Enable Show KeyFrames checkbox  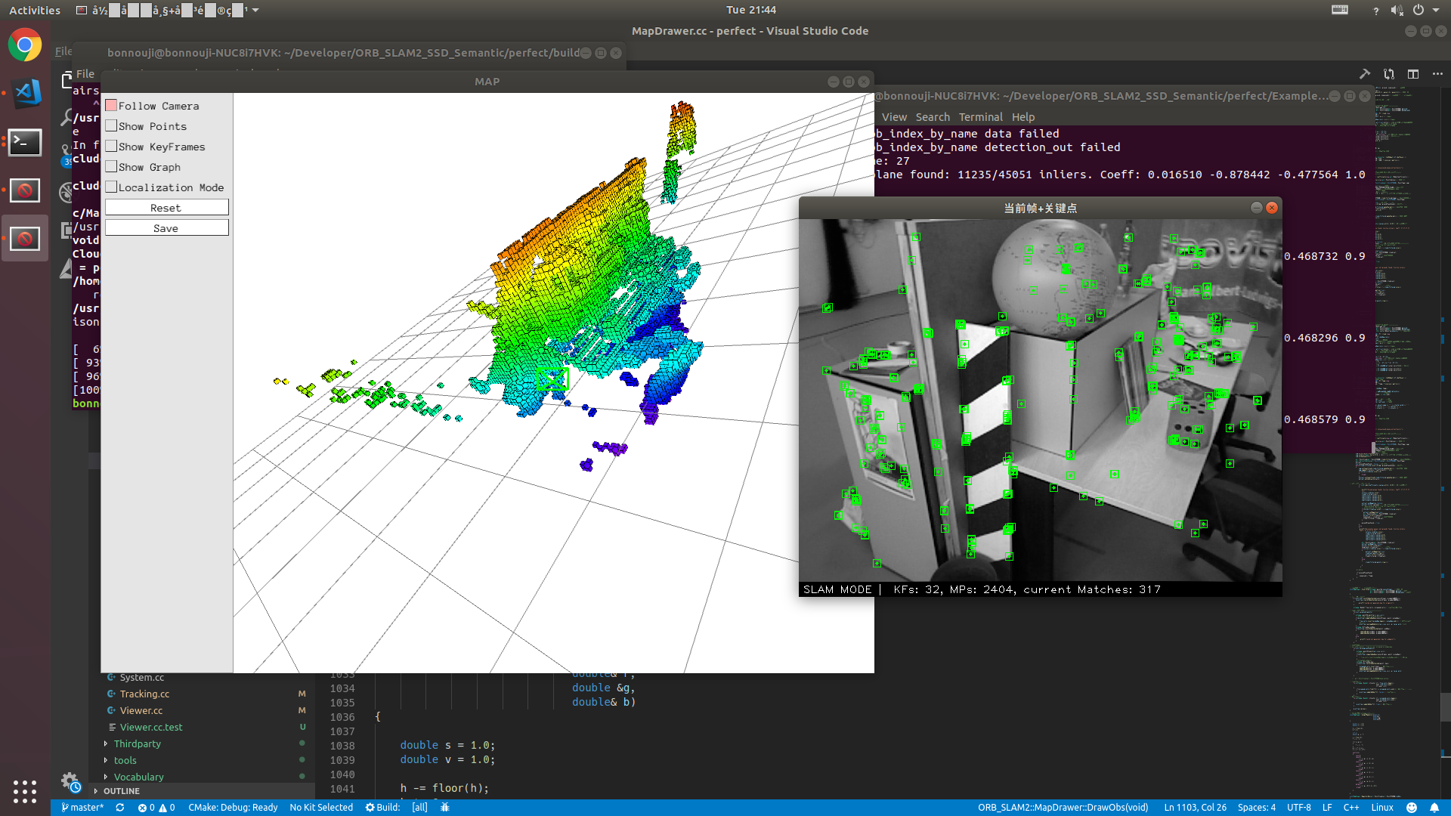click(x=111, y=147)
